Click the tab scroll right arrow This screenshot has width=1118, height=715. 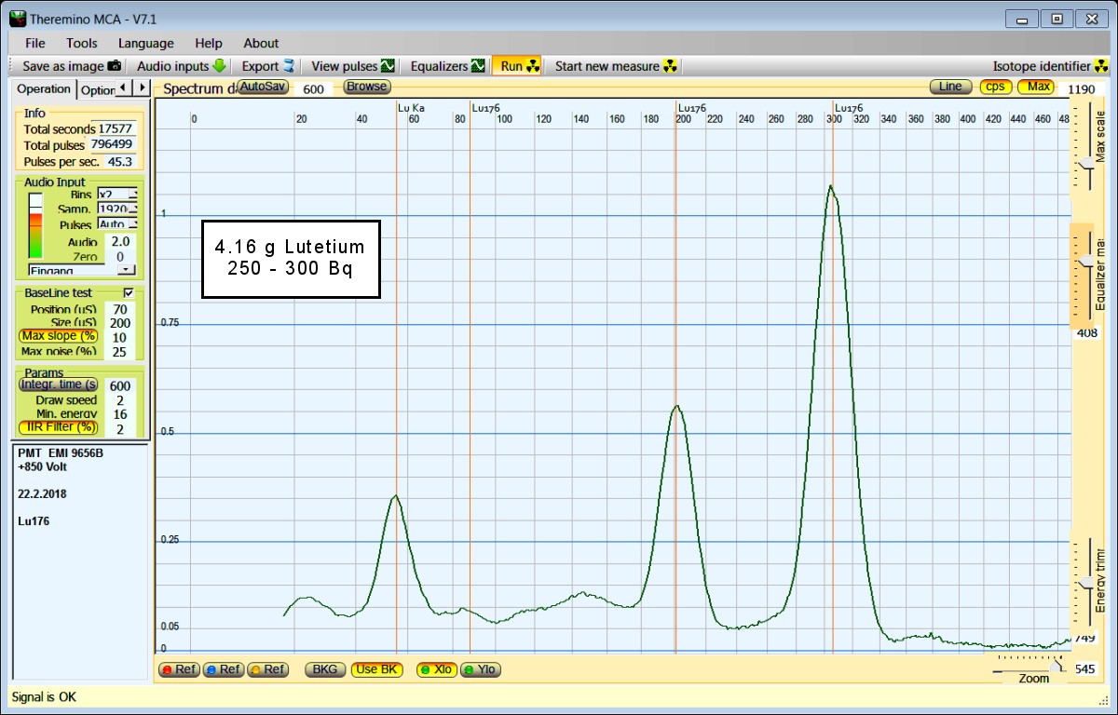pyautogui.click(x=141, y=88)
